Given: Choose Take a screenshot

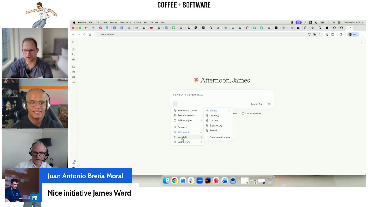Looking at the screenshot, I should coord(188,115).
